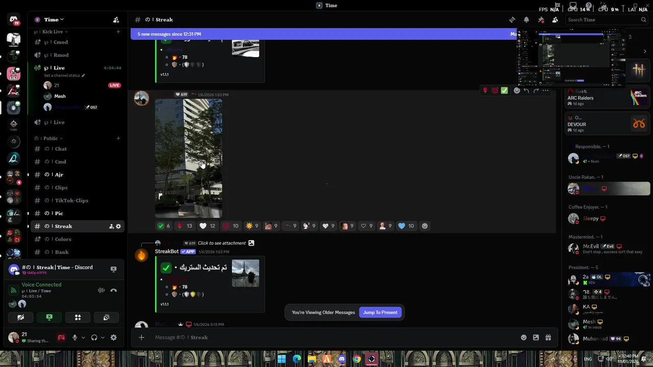653x367 pixels.
Task: Create channel in Kick Live category
Action: coord(118,32)
